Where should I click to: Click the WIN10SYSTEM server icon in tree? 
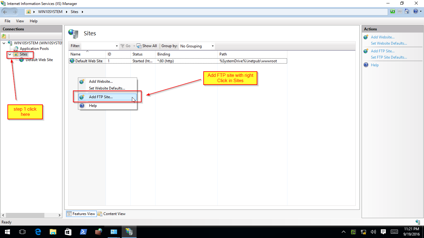(10, 43)
